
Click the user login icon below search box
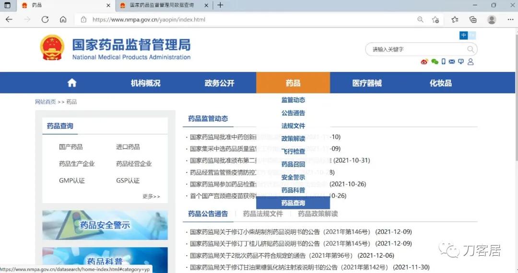point(471,62)
